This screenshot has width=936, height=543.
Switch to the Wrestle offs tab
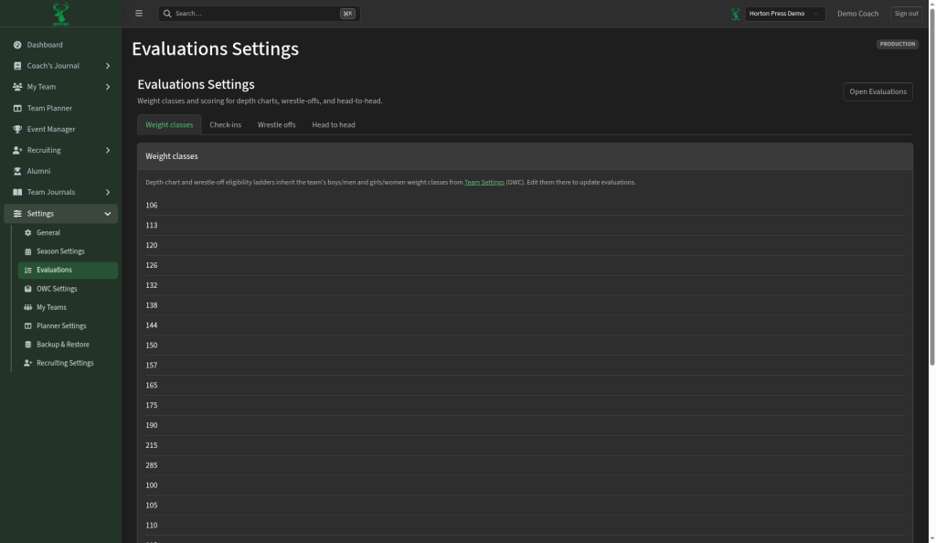point(276,124)
